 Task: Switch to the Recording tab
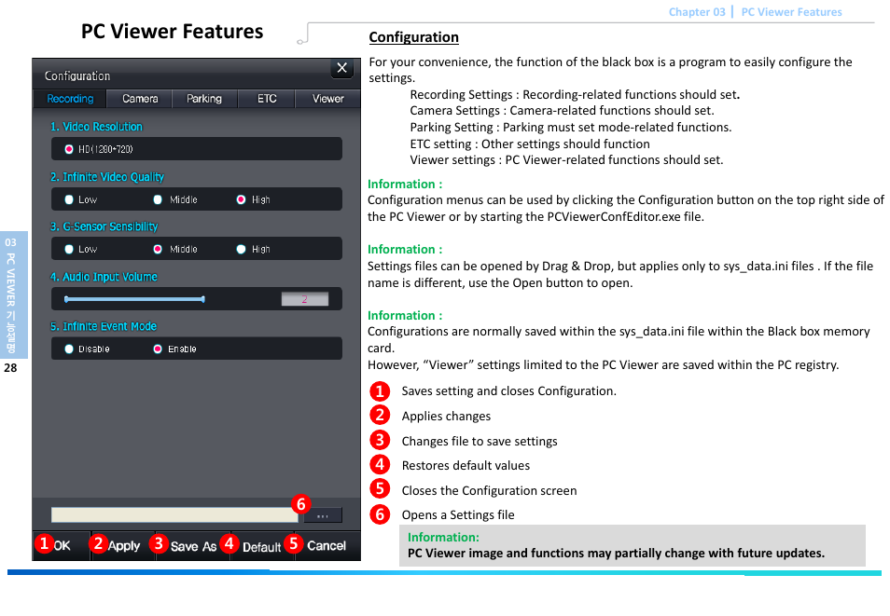pos(70,99)
